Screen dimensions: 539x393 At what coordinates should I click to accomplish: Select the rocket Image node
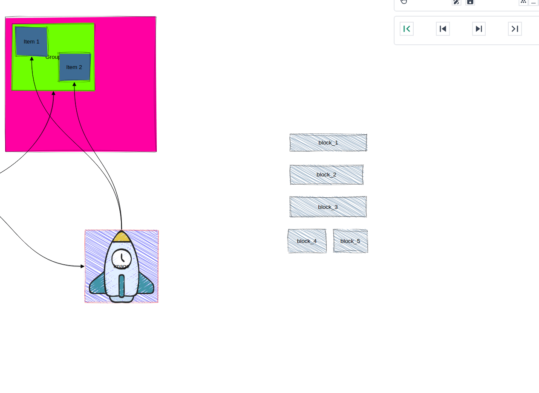pyautogui.click(x=121, y=266)
